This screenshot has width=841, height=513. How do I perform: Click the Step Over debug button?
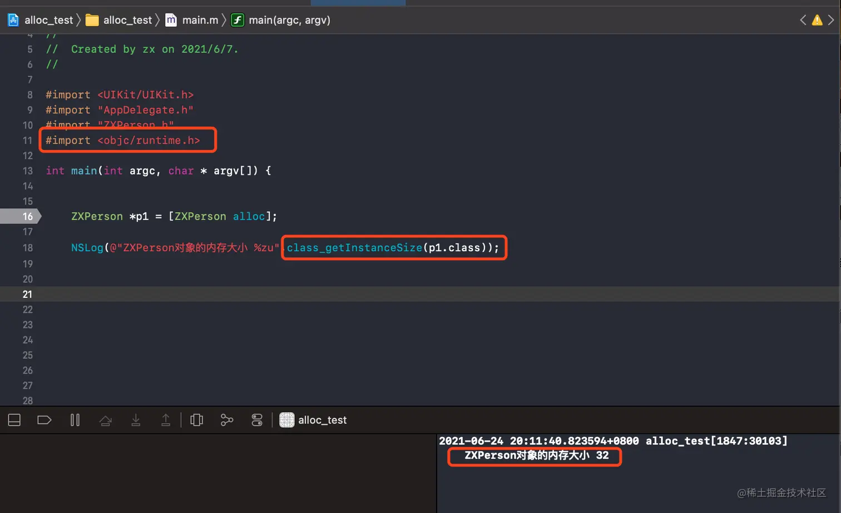(105, 420)
